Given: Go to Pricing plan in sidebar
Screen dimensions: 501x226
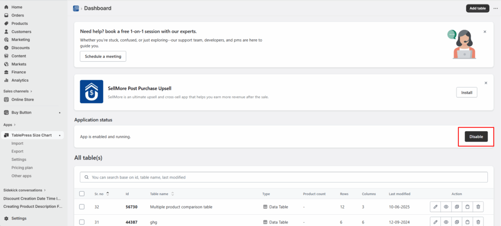Looking at the screenshot, I should (x=22, y=167).
